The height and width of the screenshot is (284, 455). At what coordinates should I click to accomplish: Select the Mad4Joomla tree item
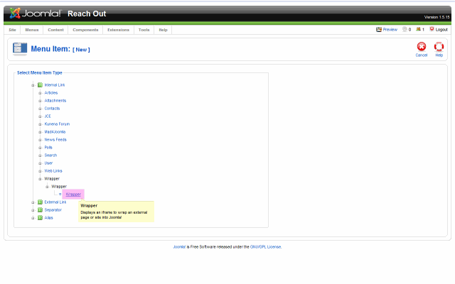pyautogui.click(x=55, y=132)
